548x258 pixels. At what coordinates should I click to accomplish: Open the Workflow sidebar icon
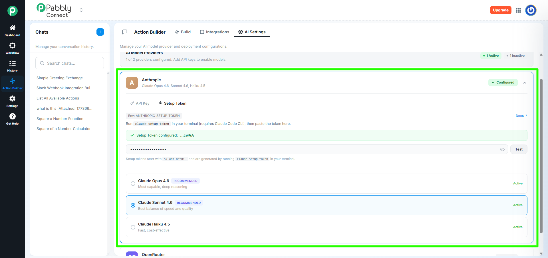(x=12, y=46)
